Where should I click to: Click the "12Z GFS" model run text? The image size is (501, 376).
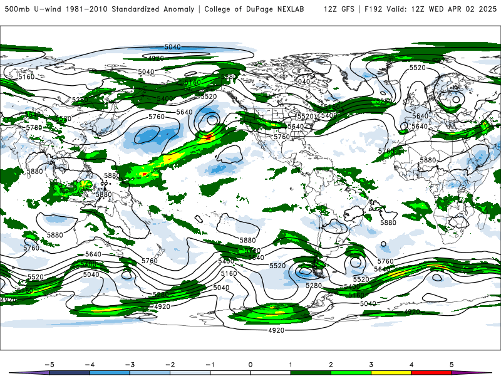(x=339, y=9)
